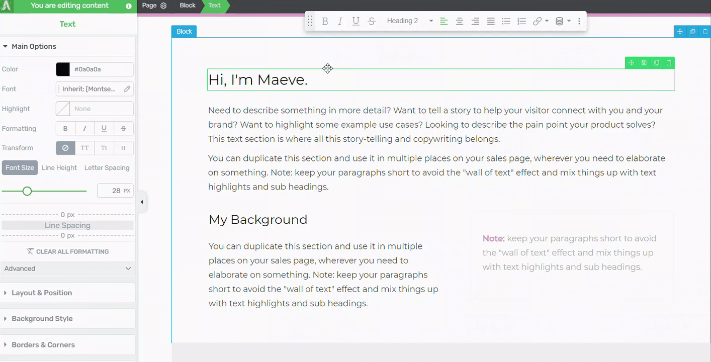711x362 pixels.
Task: Insert bulleted list from toolbar
Action: (x=506, y=21)
